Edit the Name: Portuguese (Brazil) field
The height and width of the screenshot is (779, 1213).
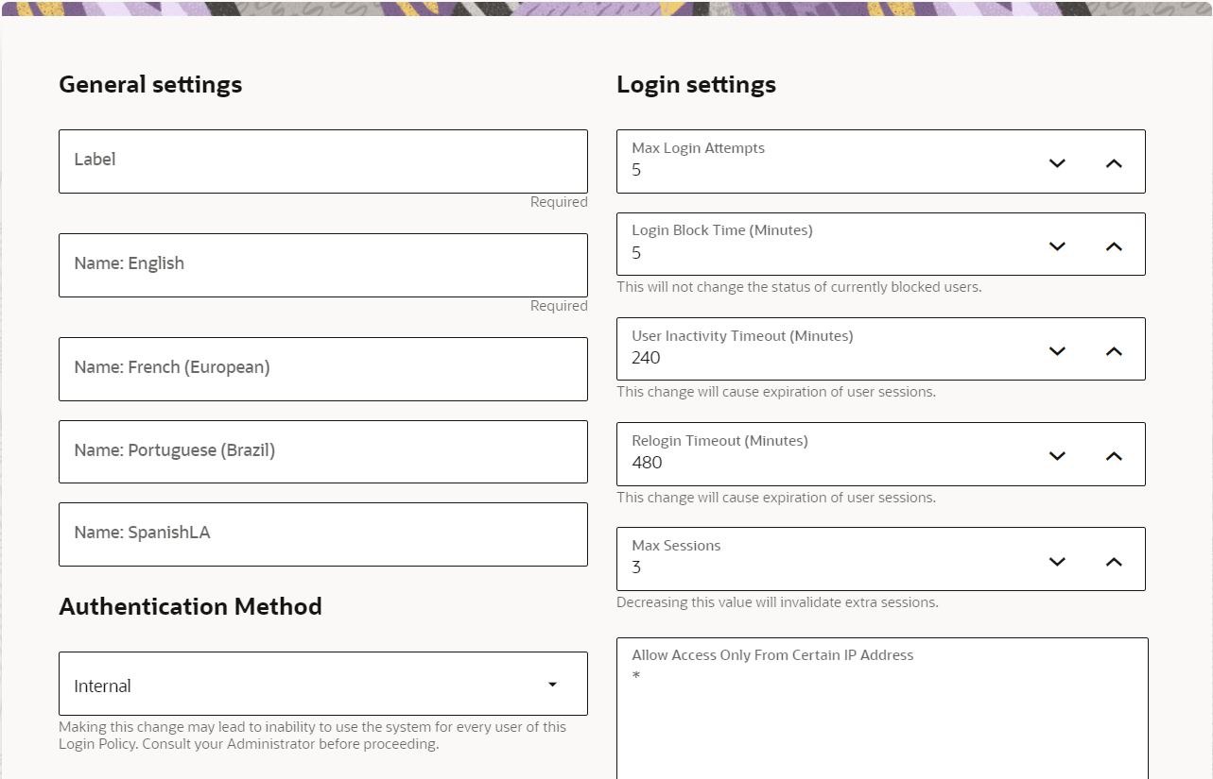tap(323, 450)
